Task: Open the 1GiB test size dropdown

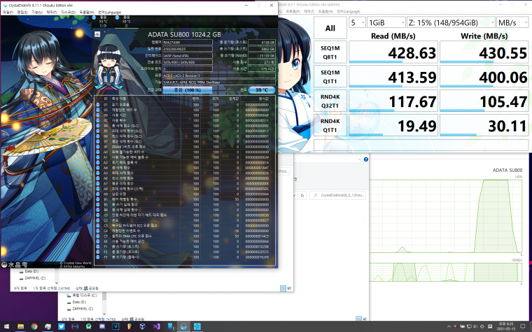Action: [x=386, y=22]
